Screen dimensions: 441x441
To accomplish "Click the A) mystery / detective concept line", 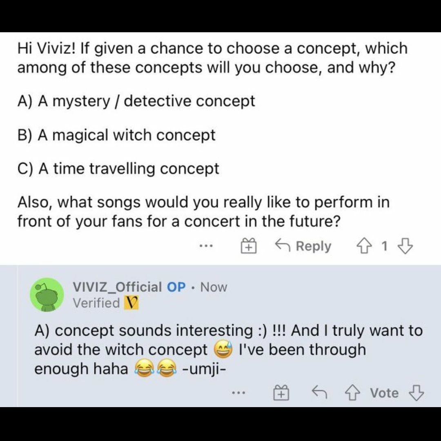I will [136, 101].
